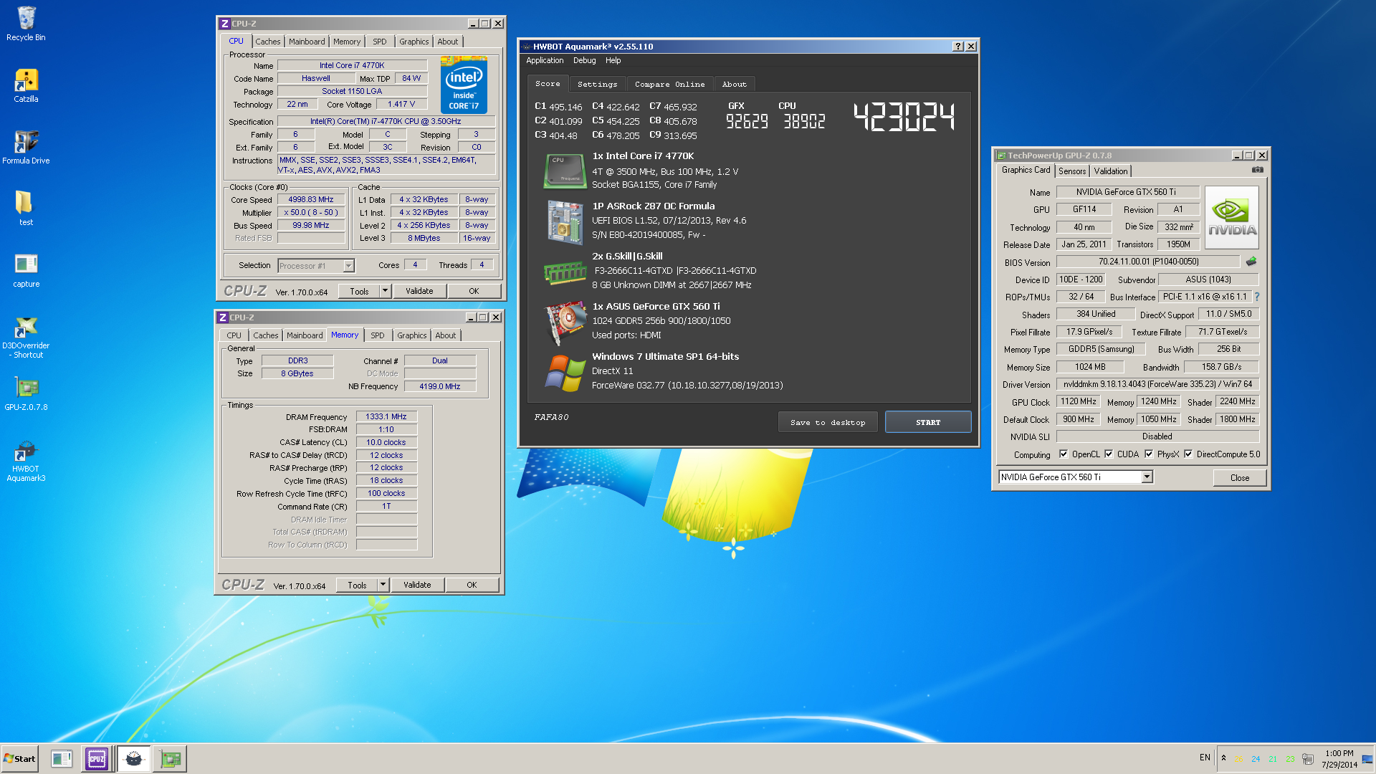Click the Close button in GPU-Z

click(1240, 478)
